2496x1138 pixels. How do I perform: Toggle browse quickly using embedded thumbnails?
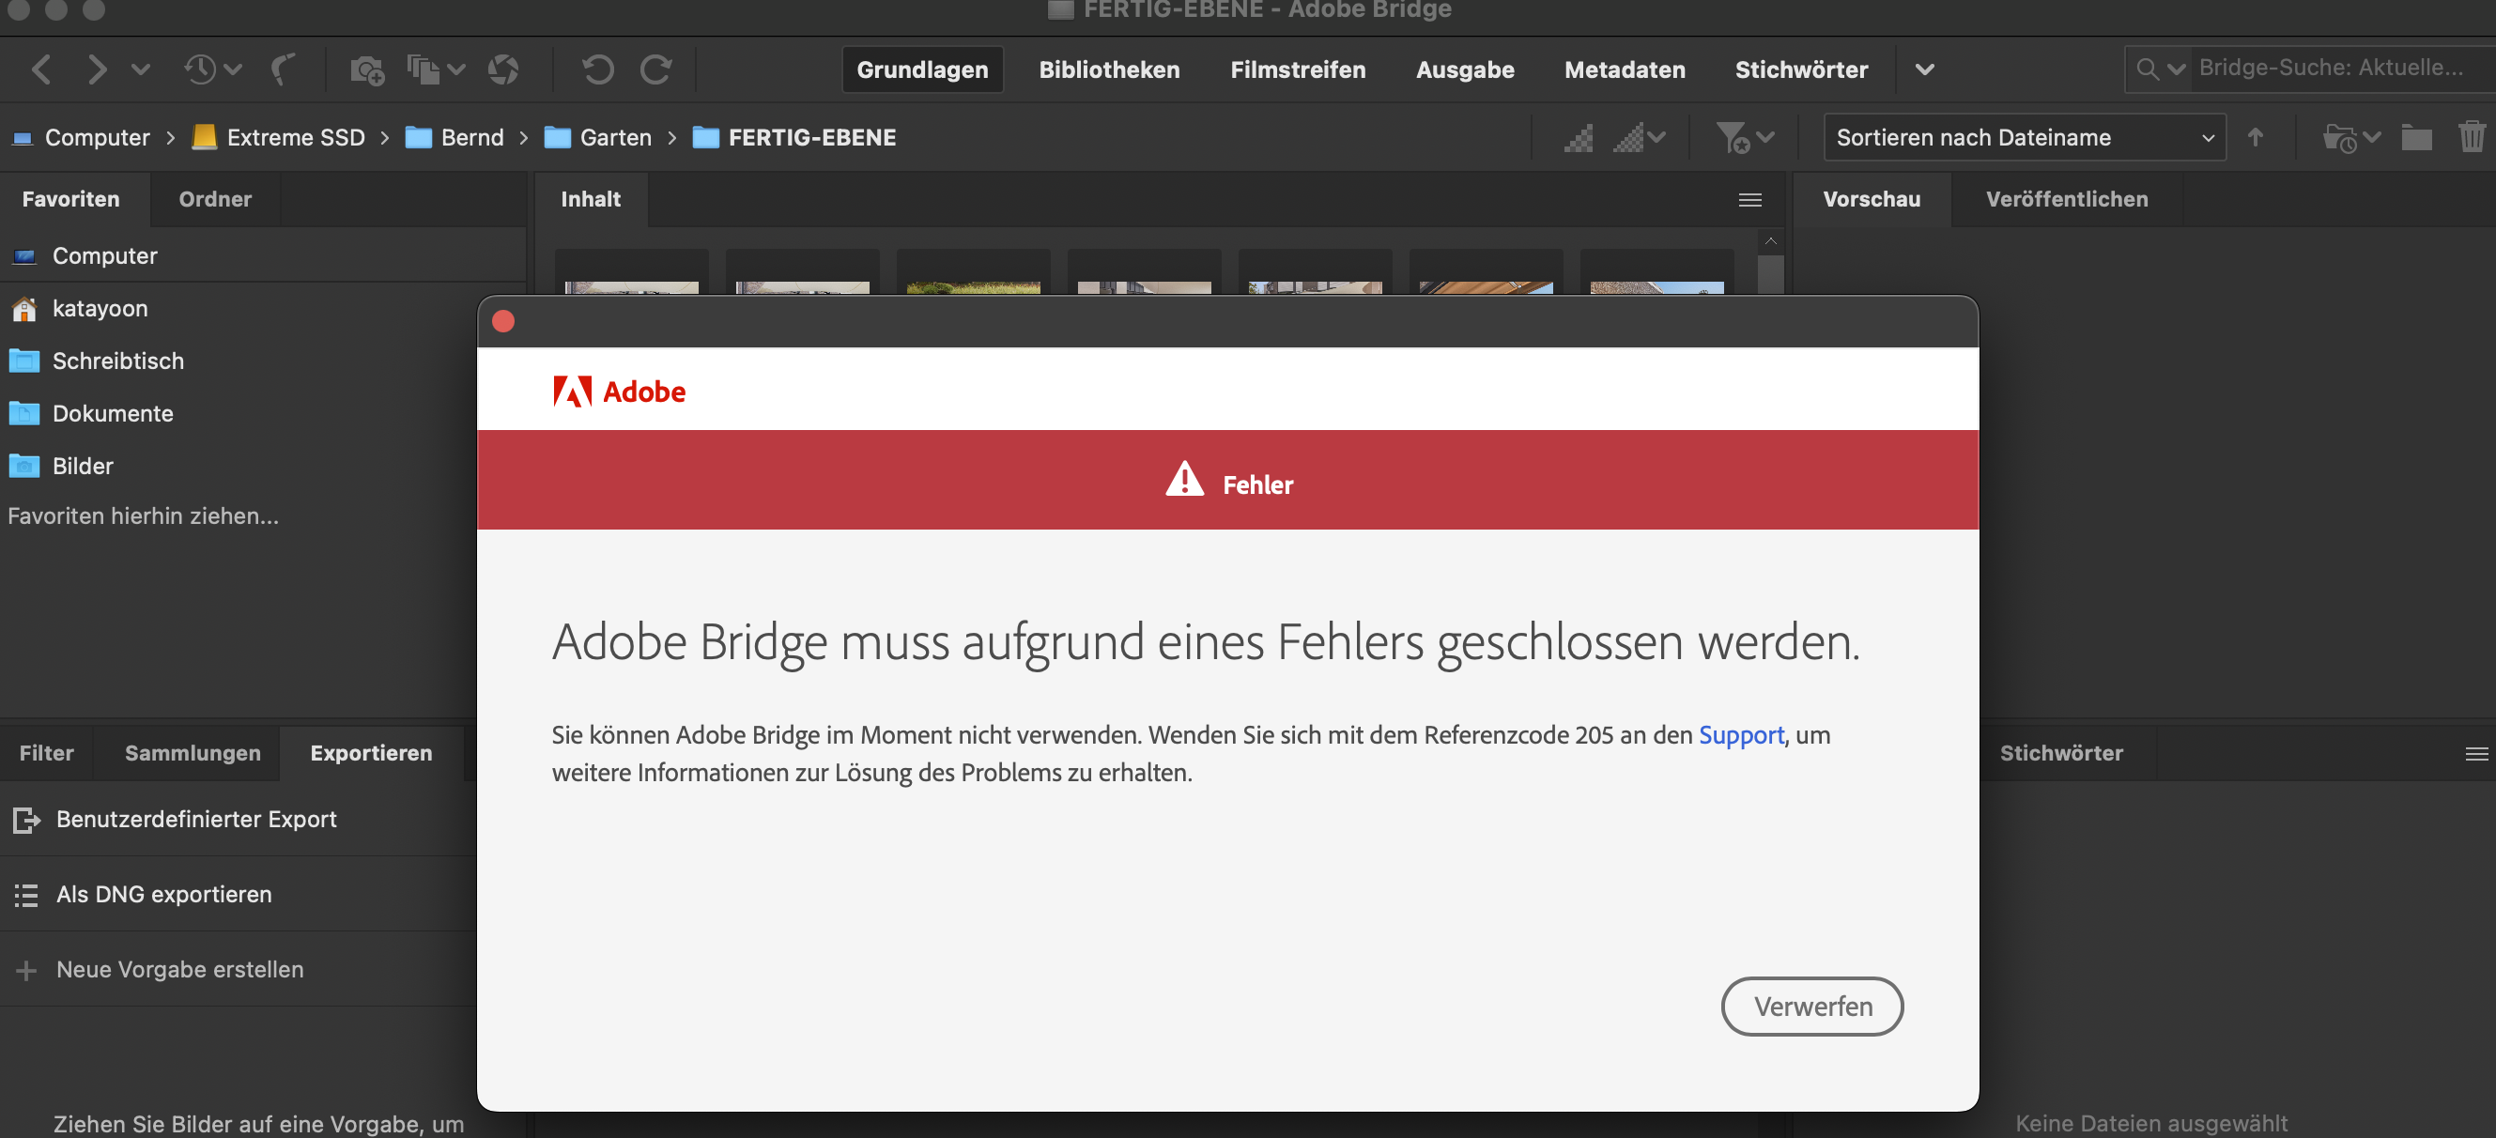1578,139
